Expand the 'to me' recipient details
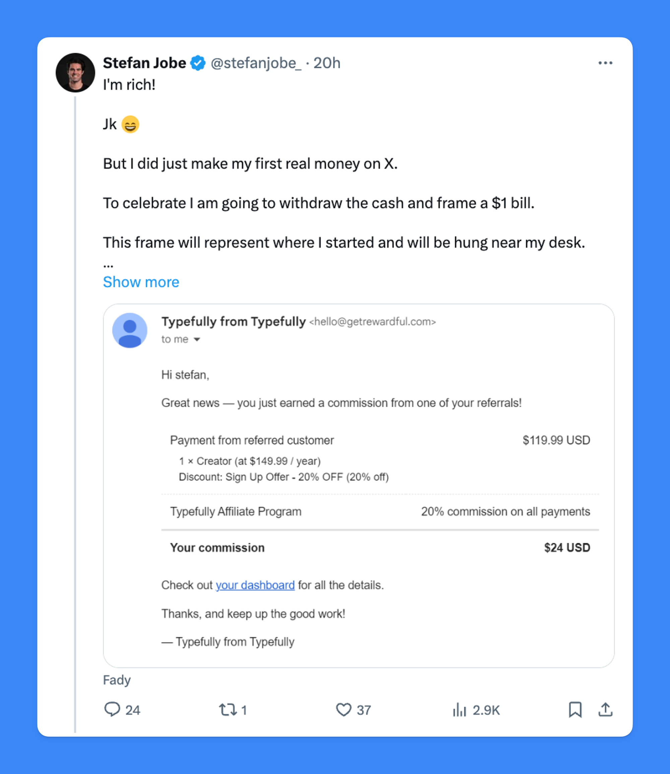The image size is (670, 774). [x=181, y=339]
